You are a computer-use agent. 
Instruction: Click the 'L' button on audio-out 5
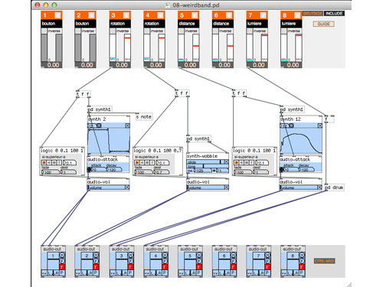click(187, 273)
